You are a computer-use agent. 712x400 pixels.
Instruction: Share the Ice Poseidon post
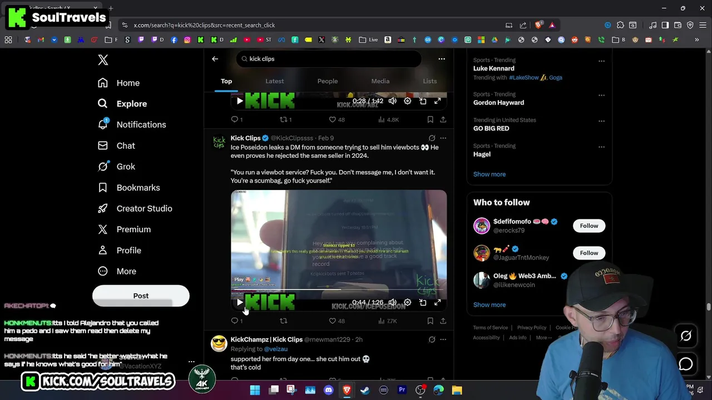(443, 321)
